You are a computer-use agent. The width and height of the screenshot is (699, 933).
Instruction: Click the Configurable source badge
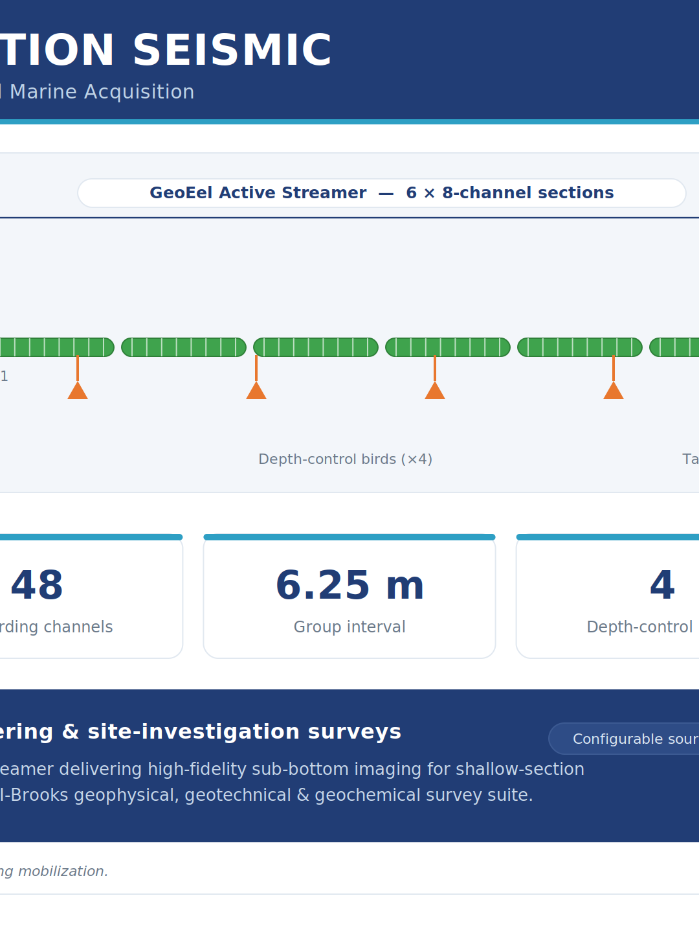point(624,739)
